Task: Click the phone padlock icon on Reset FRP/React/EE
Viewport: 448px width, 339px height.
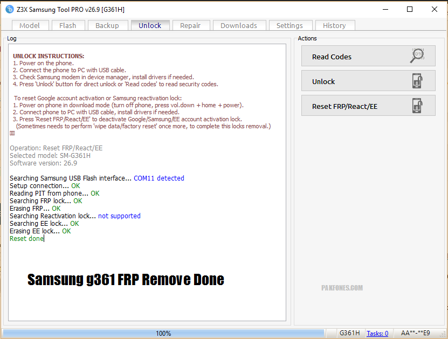Action: coord(417,106)
